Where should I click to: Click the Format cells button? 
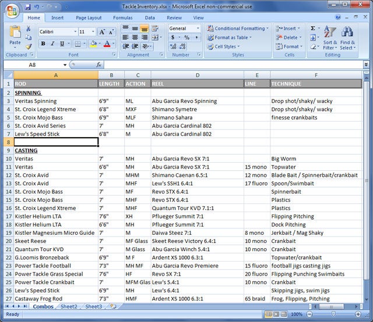pos(289,46)
